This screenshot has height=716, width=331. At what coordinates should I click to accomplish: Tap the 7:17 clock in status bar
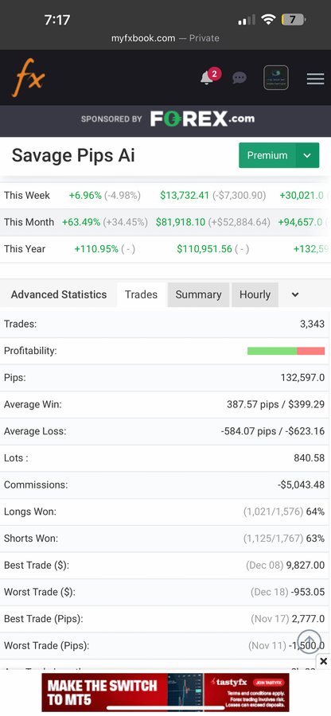point(57,20)
